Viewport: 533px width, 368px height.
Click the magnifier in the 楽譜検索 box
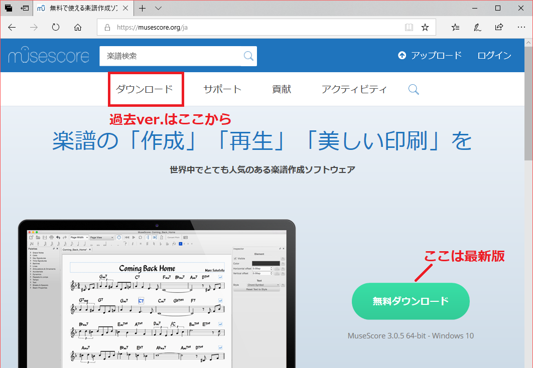tap(249, 56)
